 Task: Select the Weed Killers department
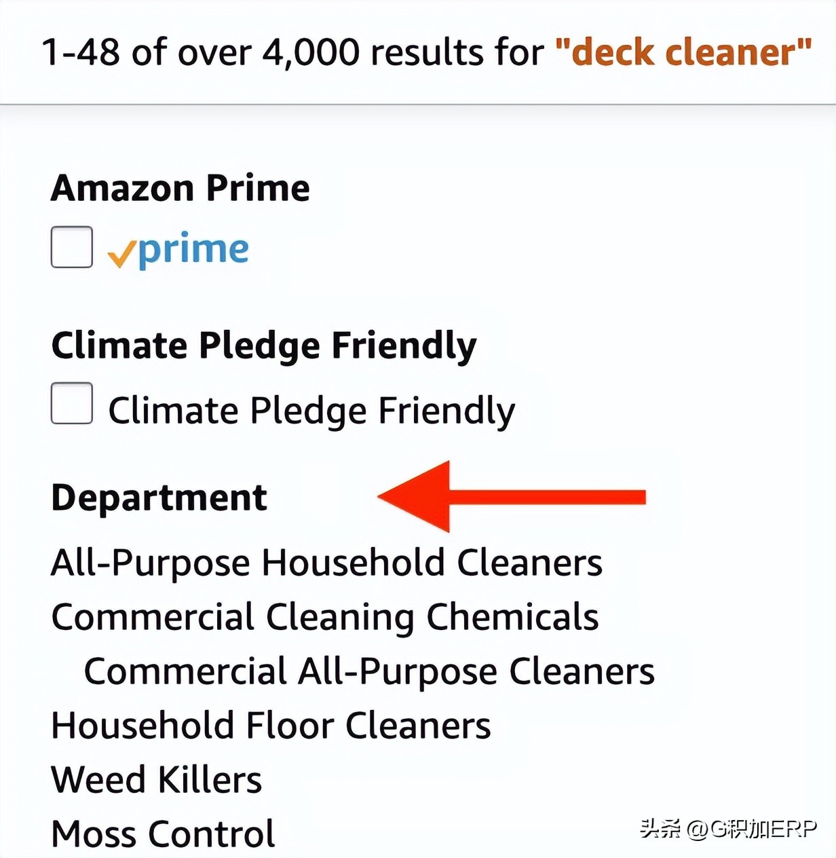coord(157,779)
